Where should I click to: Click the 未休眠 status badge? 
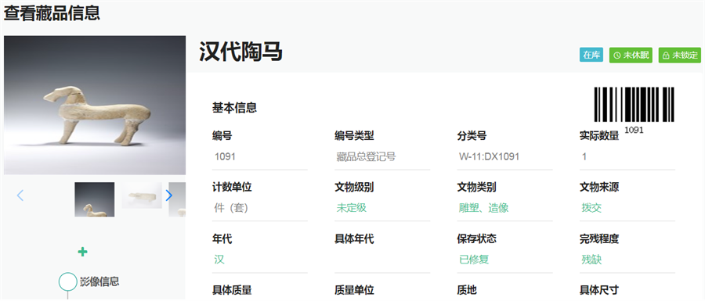click(631, 56)
